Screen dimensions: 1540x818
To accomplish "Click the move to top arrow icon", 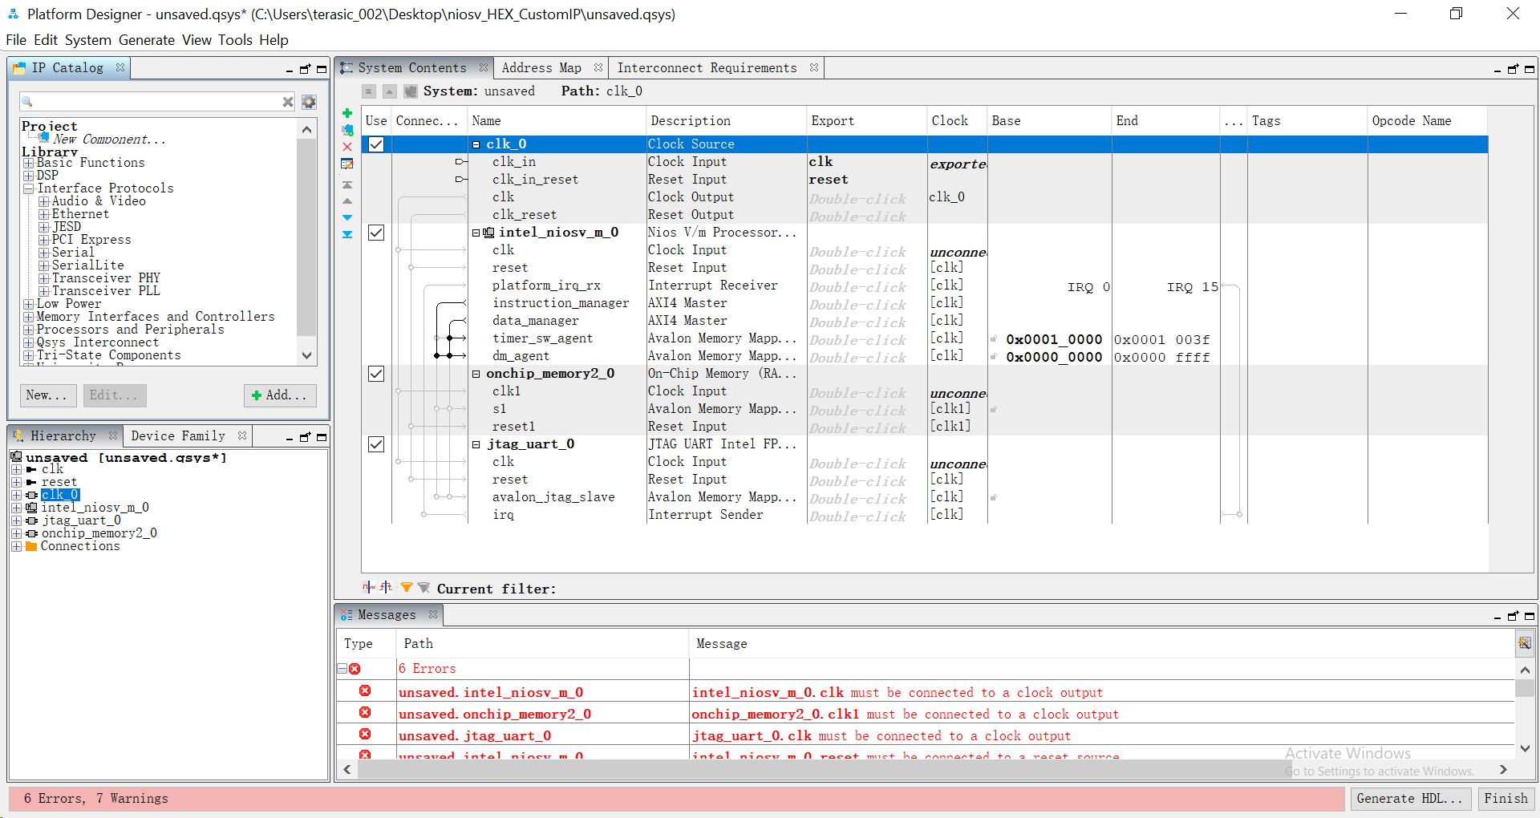I will tap(347, 184).
